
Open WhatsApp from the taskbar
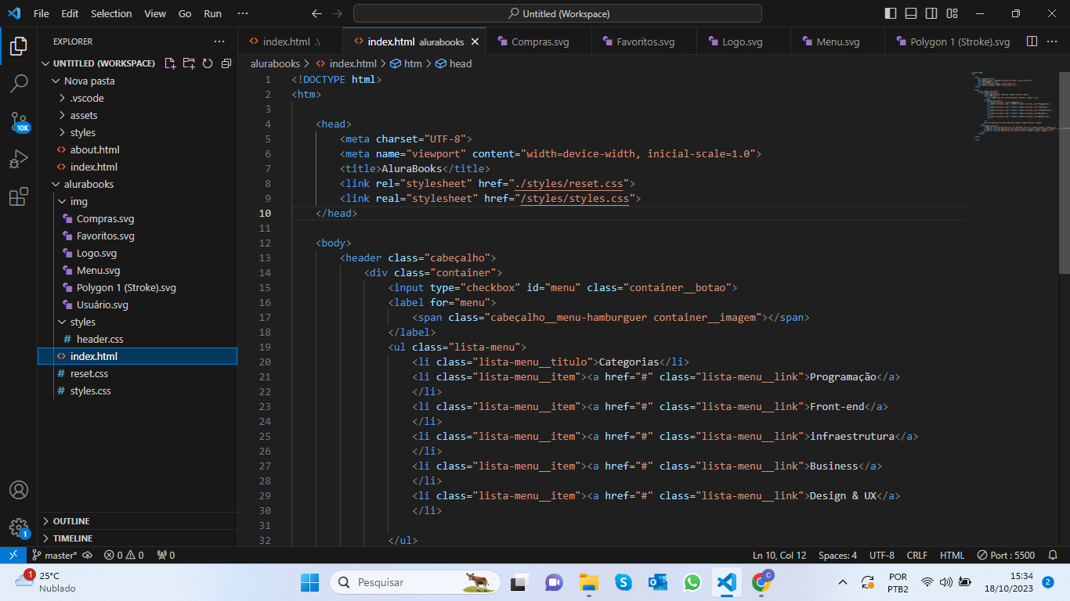coord(692,582)
